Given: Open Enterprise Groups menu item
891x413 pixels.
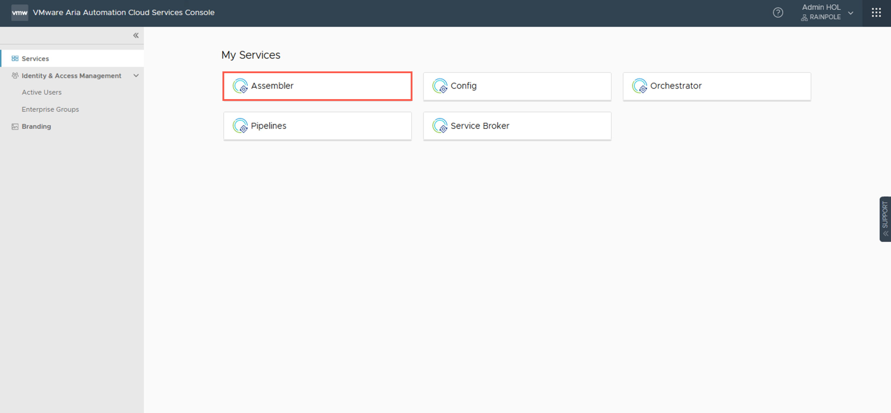Looking at the screenshot, I should [50, 109].
